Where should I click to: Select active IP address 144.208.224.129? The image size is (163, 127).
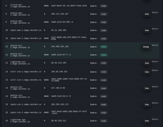(x=60, y=47)
